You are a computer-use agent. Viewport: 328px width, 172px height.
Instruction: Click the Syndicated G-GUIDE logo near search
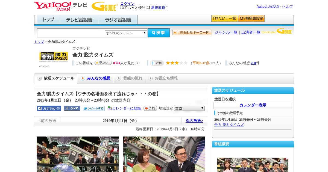(x=277, y=31)
